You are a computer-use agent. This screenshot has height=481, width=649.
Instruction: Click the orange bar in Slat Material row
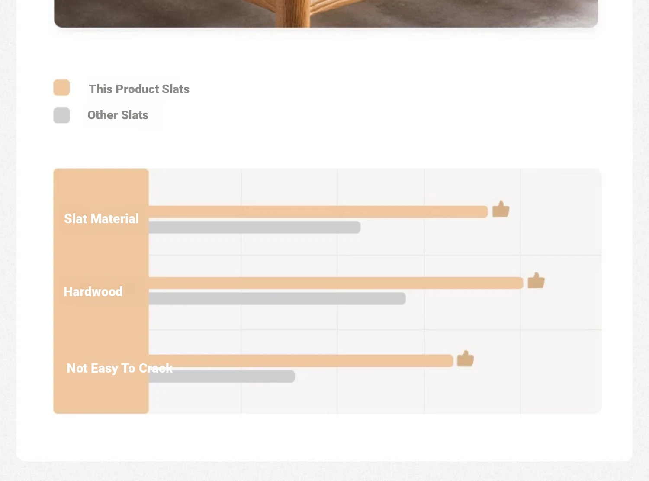pos(318,212)
